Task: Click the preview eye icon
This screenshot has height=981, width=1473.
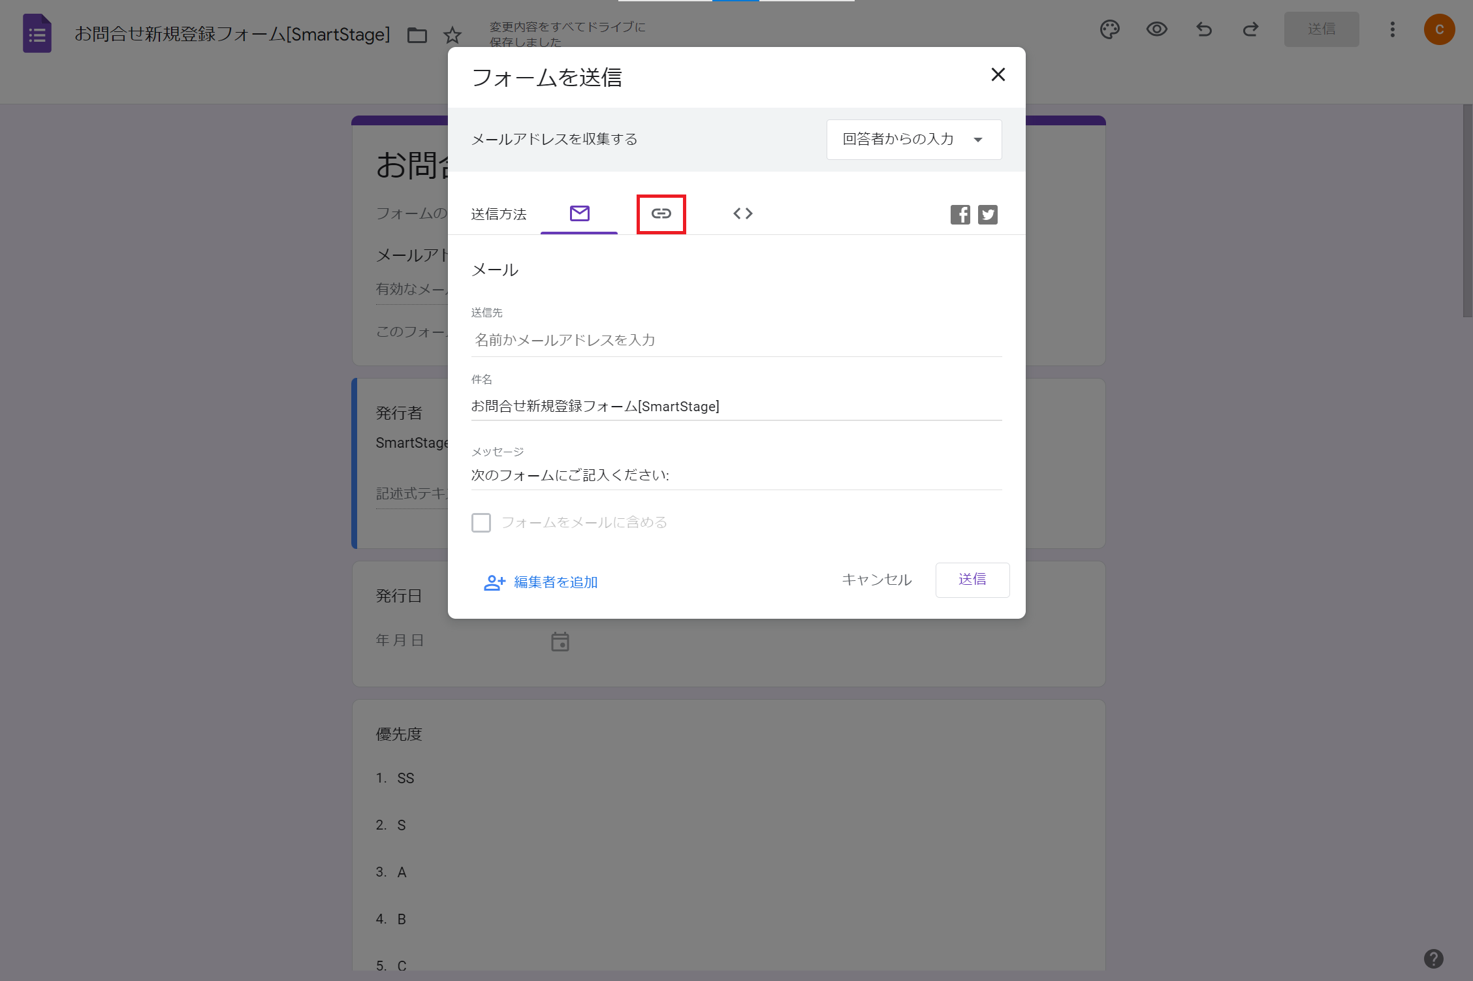Action: pos(1157,29)
